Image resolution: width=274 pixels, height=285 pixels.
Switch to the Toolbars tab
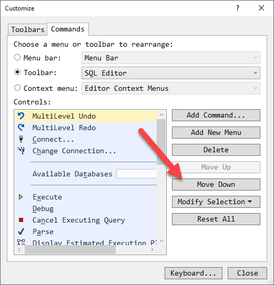[x=27, y=29]
